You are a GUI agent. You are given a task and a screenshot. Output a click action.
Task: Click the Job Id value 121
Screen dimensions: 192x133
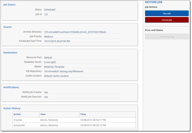[x=46, y=14]
